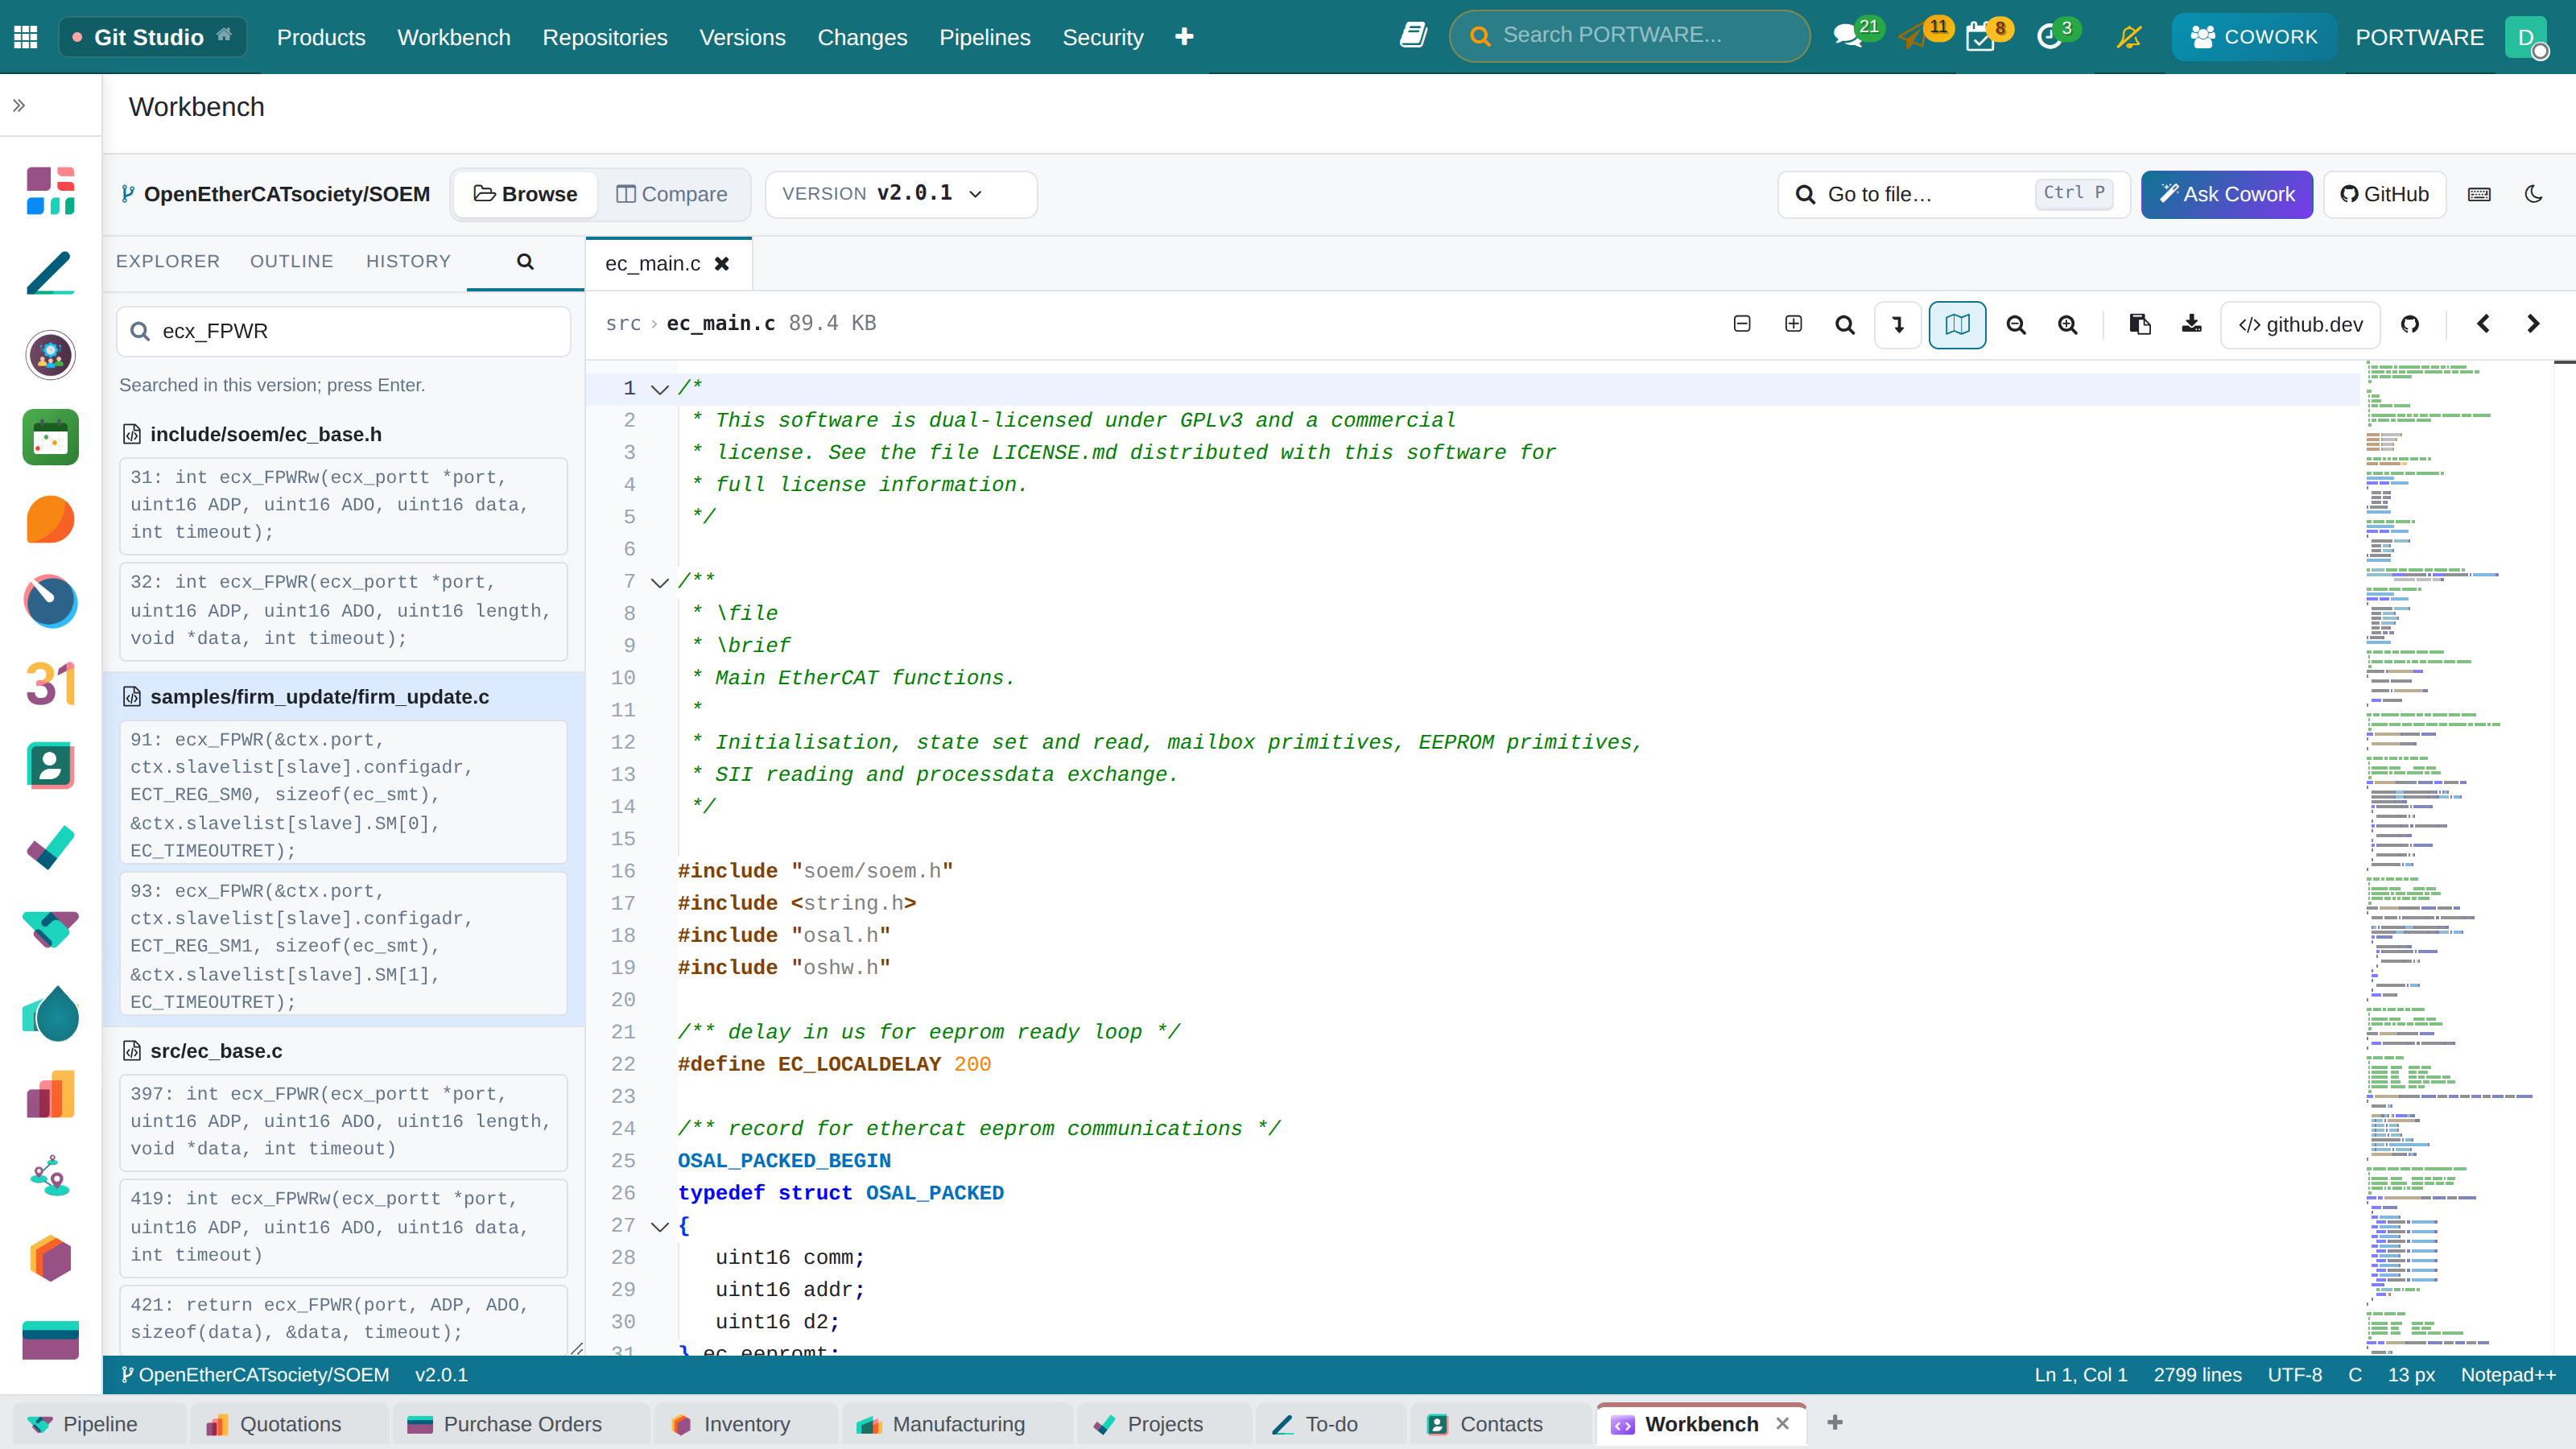Toggle muted notifications bell icon

2129,37
